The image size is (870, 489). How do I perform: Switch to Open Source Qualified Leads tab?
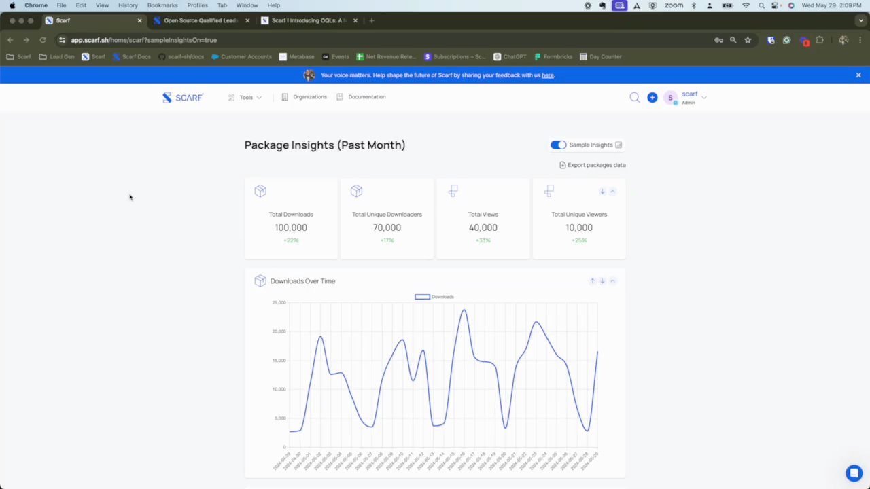[x=201, y=20]
